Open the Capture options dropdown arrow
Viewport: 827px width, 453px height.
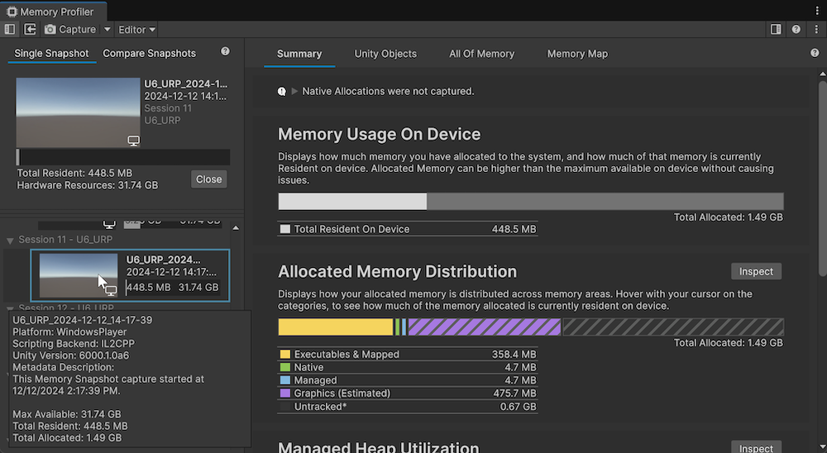[x=107, y=30]
